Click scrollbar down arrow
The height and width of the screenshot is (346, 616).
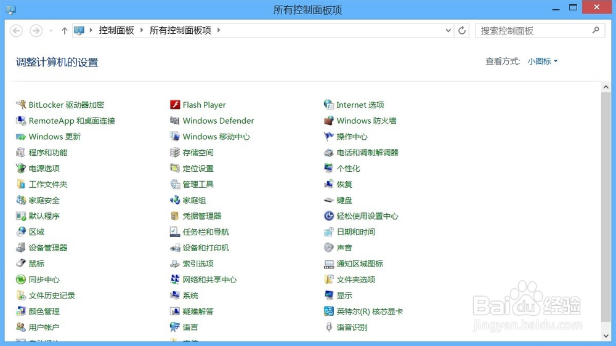coord(606,336)
